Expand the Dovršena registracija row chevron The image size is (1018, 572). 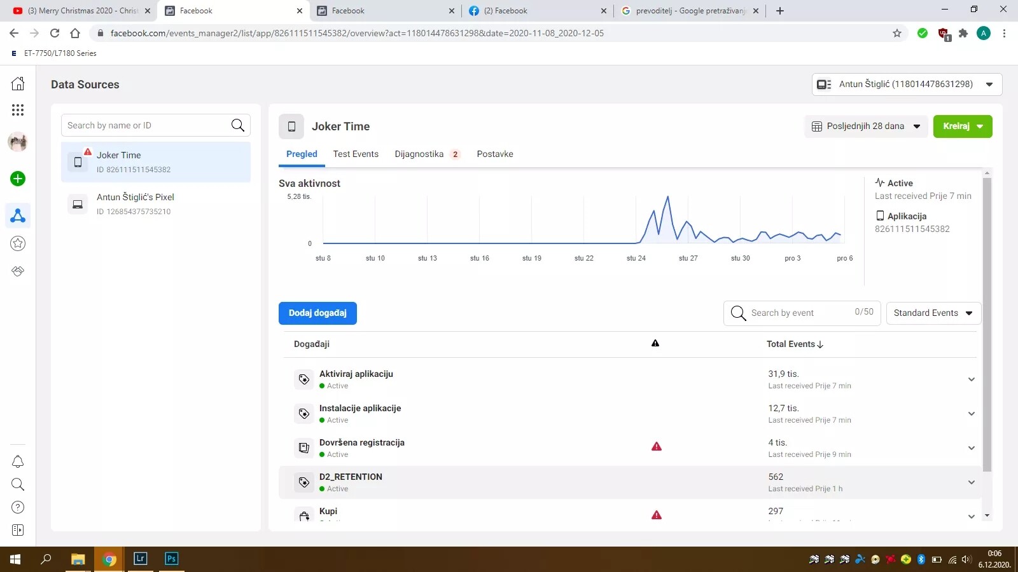pos(972,448)
